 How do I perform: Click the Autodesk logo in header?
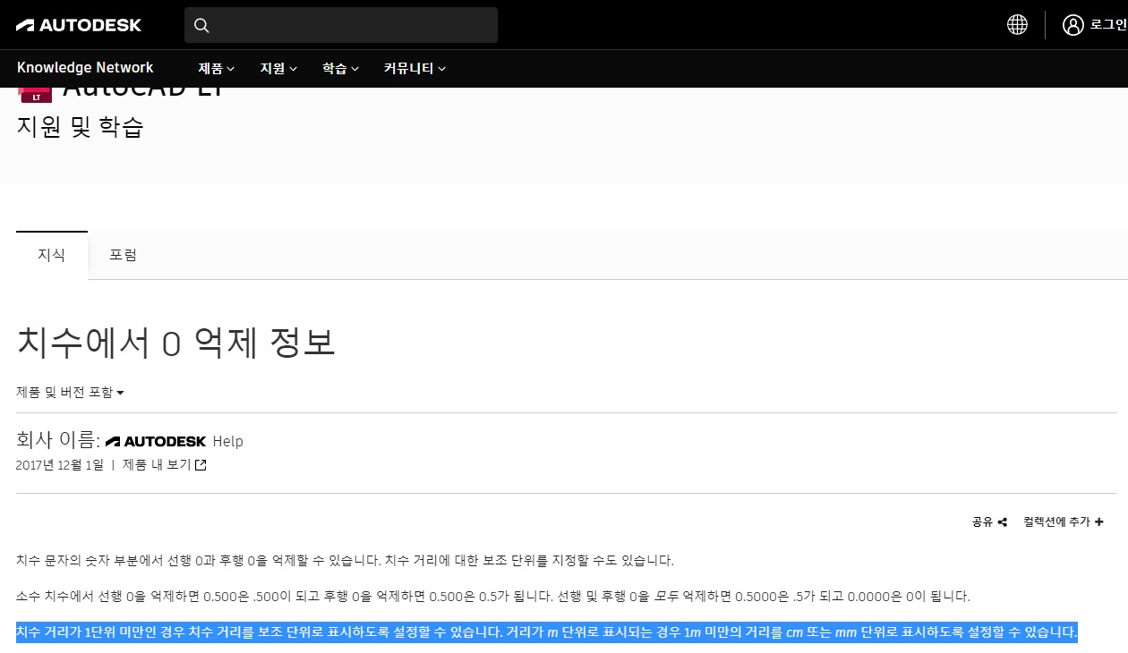coord(79,25)
